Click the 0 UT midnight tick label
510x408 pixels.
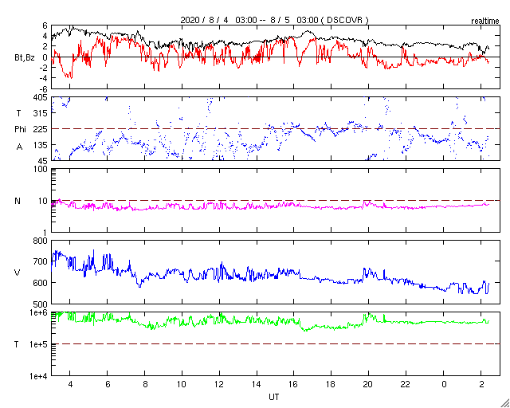[444, 384]
